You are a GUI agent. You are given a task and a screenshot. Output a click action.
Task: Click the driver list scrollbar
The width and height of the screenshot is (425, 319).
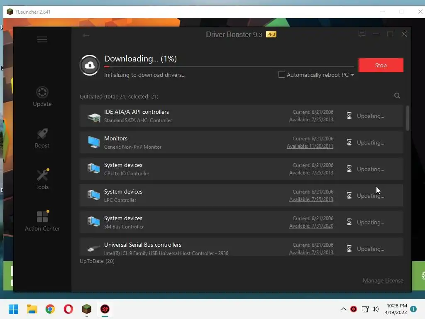point(408,118)
